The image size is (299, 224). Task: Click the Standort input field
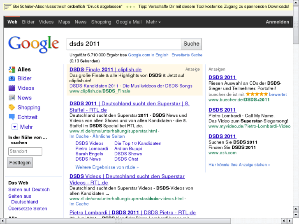click(x=25, y=151)
